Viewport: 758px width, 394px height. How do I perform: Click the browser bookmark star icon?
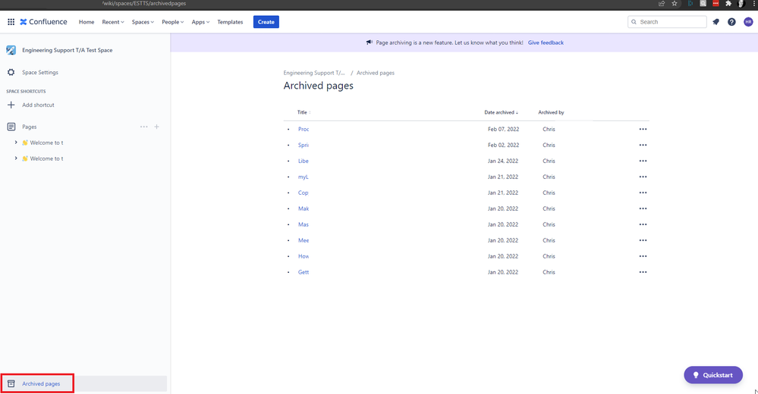675,3
